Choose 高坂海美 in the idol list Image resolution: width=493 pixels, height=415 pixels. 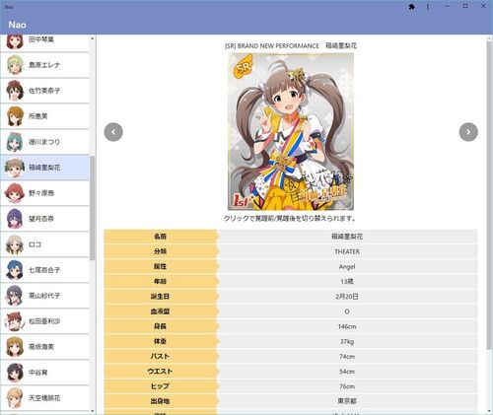click(44, 347)
